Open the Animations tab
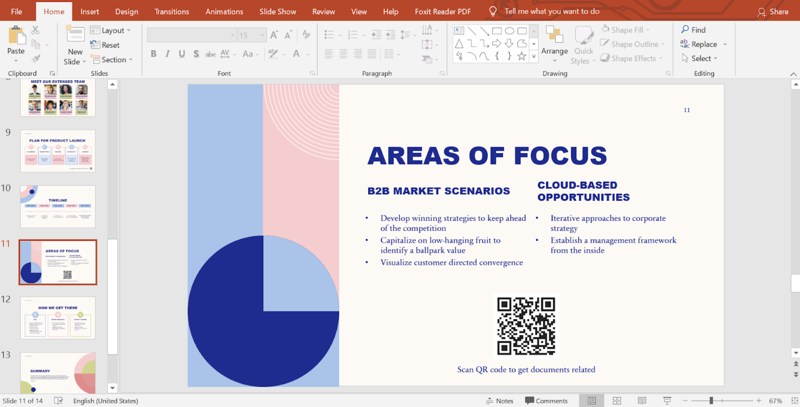 tap(224, 12)
